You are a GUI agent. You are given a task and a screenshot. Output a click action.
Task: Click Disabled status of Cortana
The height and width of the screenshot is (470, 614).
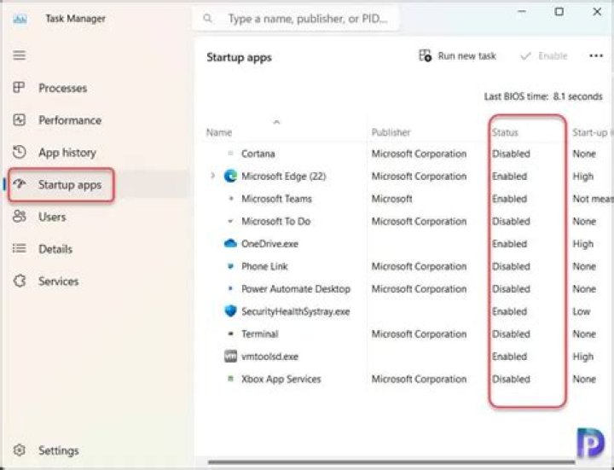pos(511,154)
